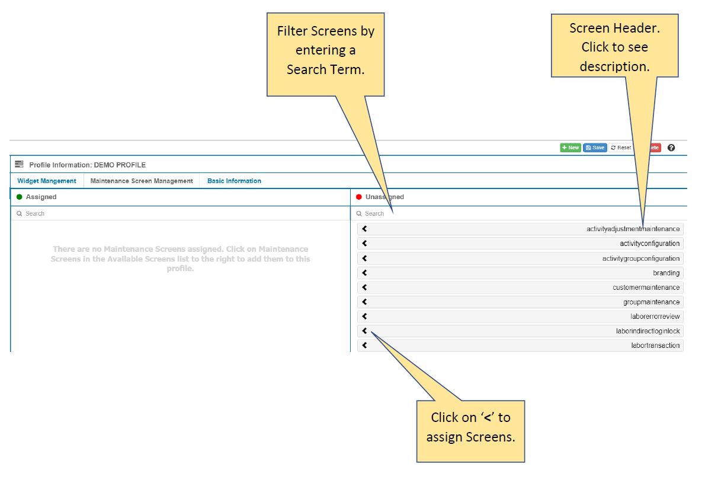Viewport: 705px width, 483px height.
Task: Go to the Basic Information tab
Action: click(x=234, y=181)
